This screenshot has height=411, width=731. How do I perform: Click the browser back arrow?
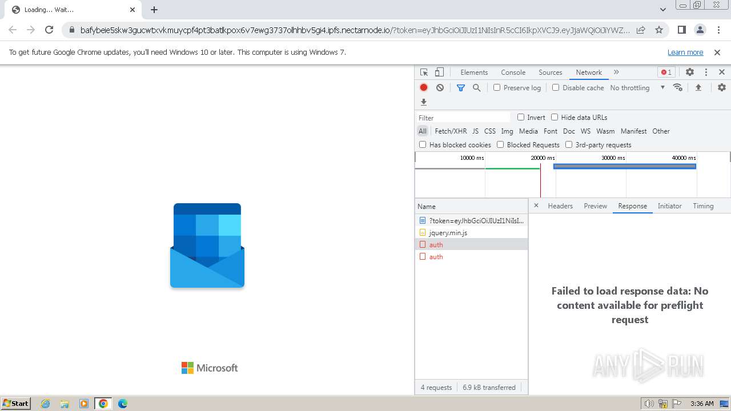(13, 30)
